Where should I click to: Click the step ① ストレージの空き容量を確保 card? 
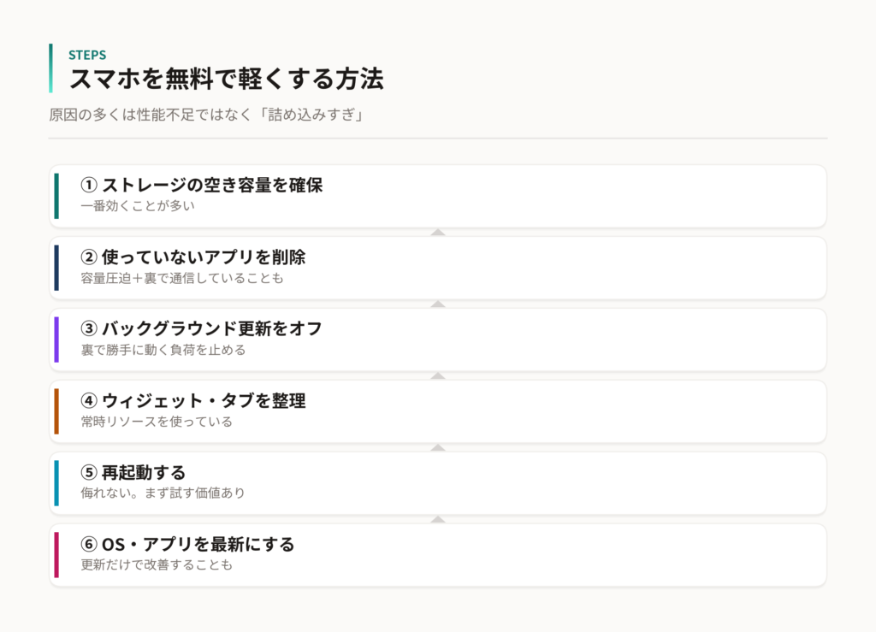tap(438, 196)
